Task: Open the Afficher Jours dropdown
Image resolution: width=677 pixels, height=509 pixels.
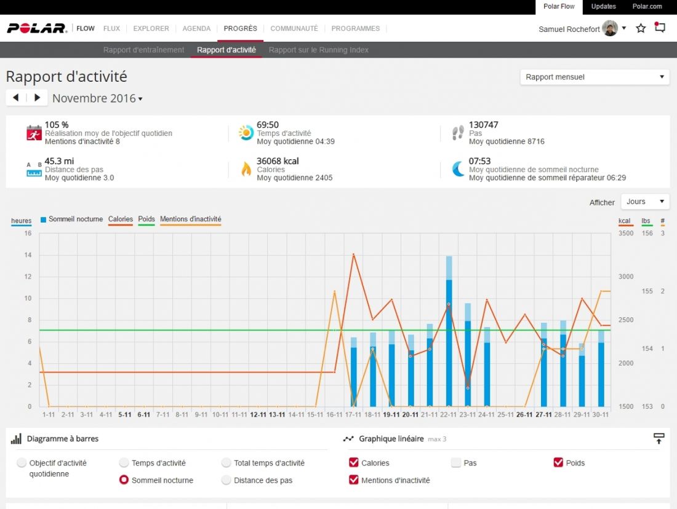Action: [x=644, y=202]
